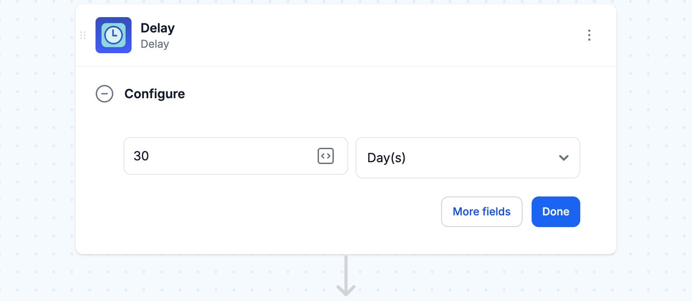692x301 pixels.
Task: Open the Day(s) time unit dropdown
Action: [468, 158]
